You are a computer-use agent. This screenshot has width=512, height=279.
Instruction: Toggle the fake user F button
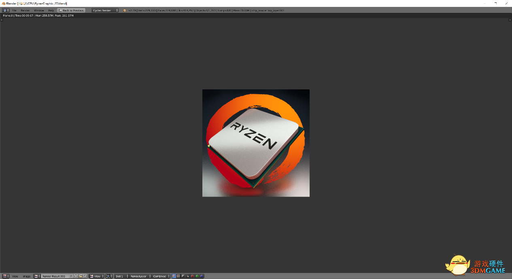point(71,276)
